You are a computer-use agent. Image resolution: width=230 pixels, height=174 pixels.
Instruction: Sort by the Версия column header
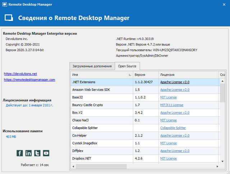146,75
